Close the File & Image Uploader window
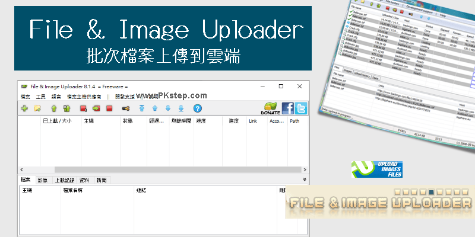Image resolution: width=475 pixels, height=237 pixels. click(299, 86)
